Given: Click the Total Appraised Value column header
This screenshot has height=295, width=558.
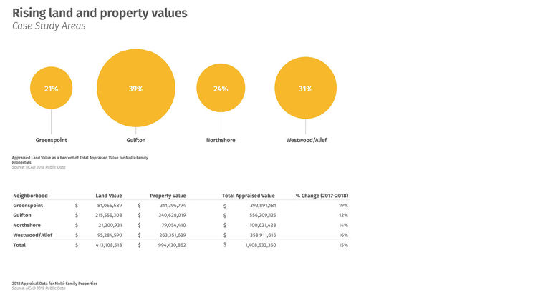Looking at the screenshot, I should click(249, 195).
